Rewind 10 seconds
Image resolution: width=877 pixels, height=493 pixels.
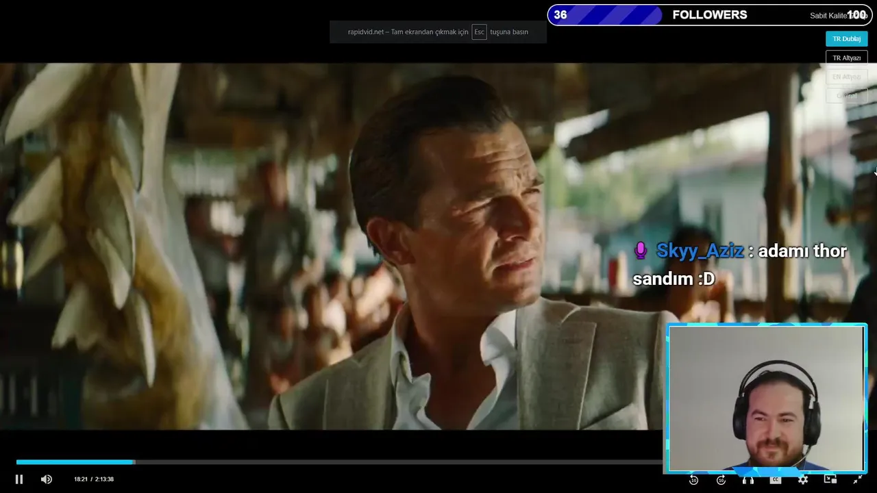[693, 479]
